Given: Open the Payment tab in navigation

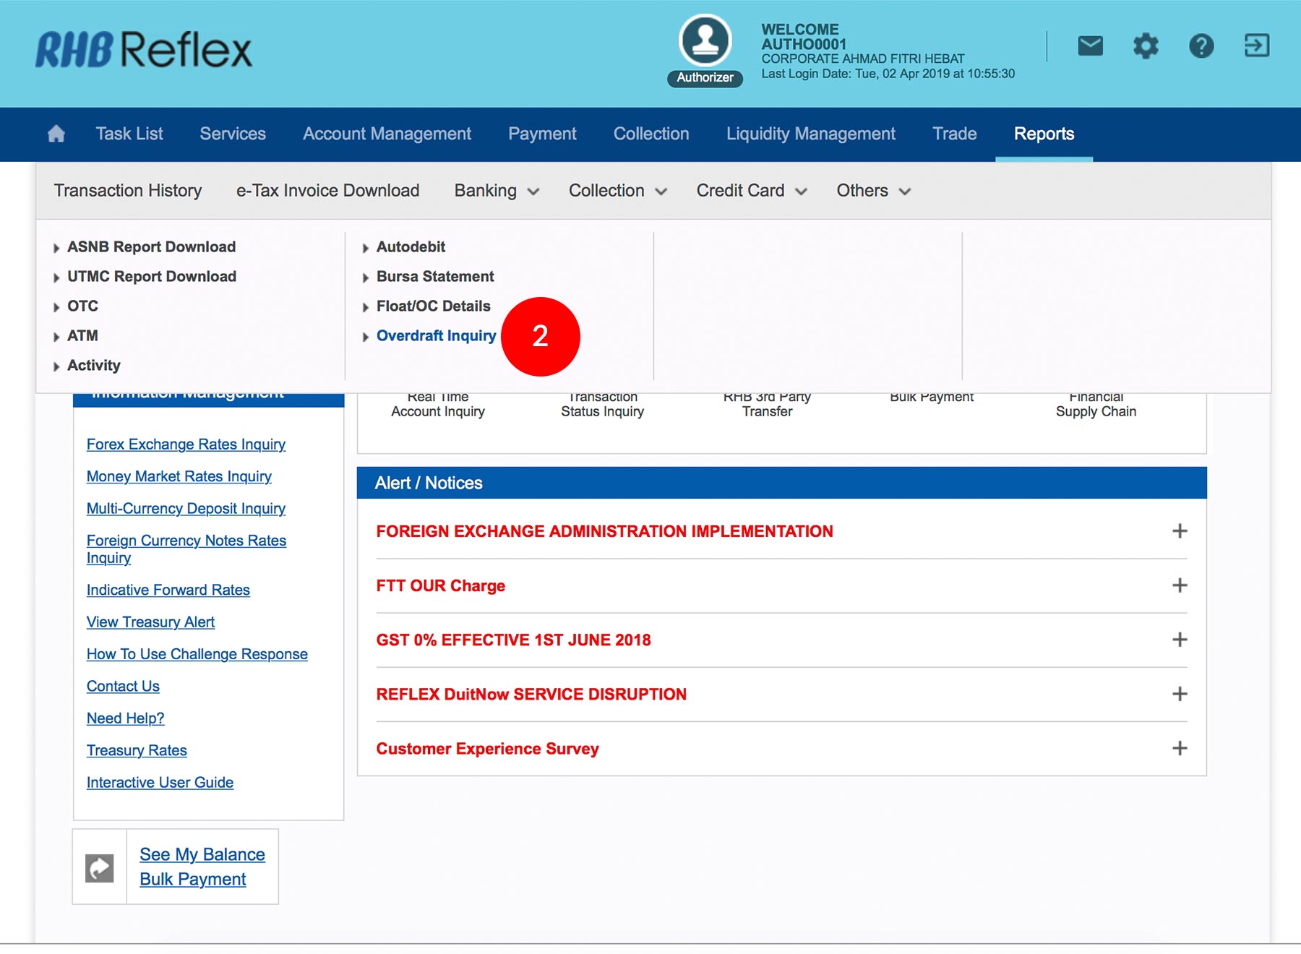Looking at the screenshot, I should pyautogui.click(x=542, y=134).
